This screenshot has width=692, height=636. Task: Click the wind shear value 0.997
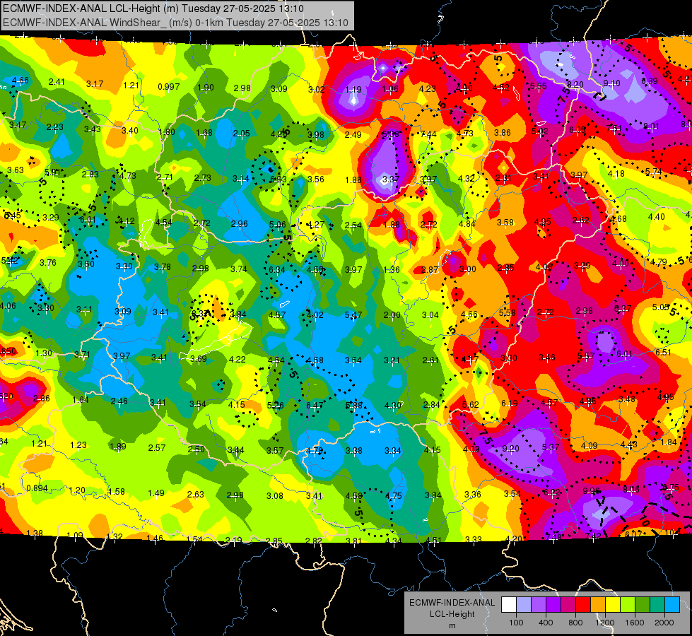[x=169, y=86]
